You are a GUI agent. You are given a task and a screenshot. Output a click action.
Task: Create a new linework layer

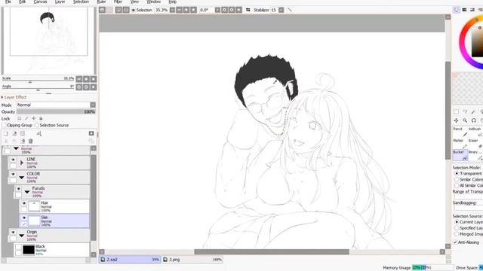pyautogui.click(x=14, y=134)
